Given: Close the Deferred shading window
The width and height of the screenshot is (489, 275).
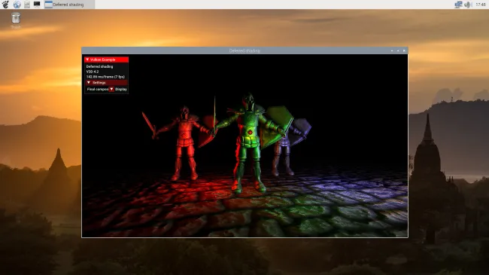Looking at the screenshot, I should pos(404,50).
